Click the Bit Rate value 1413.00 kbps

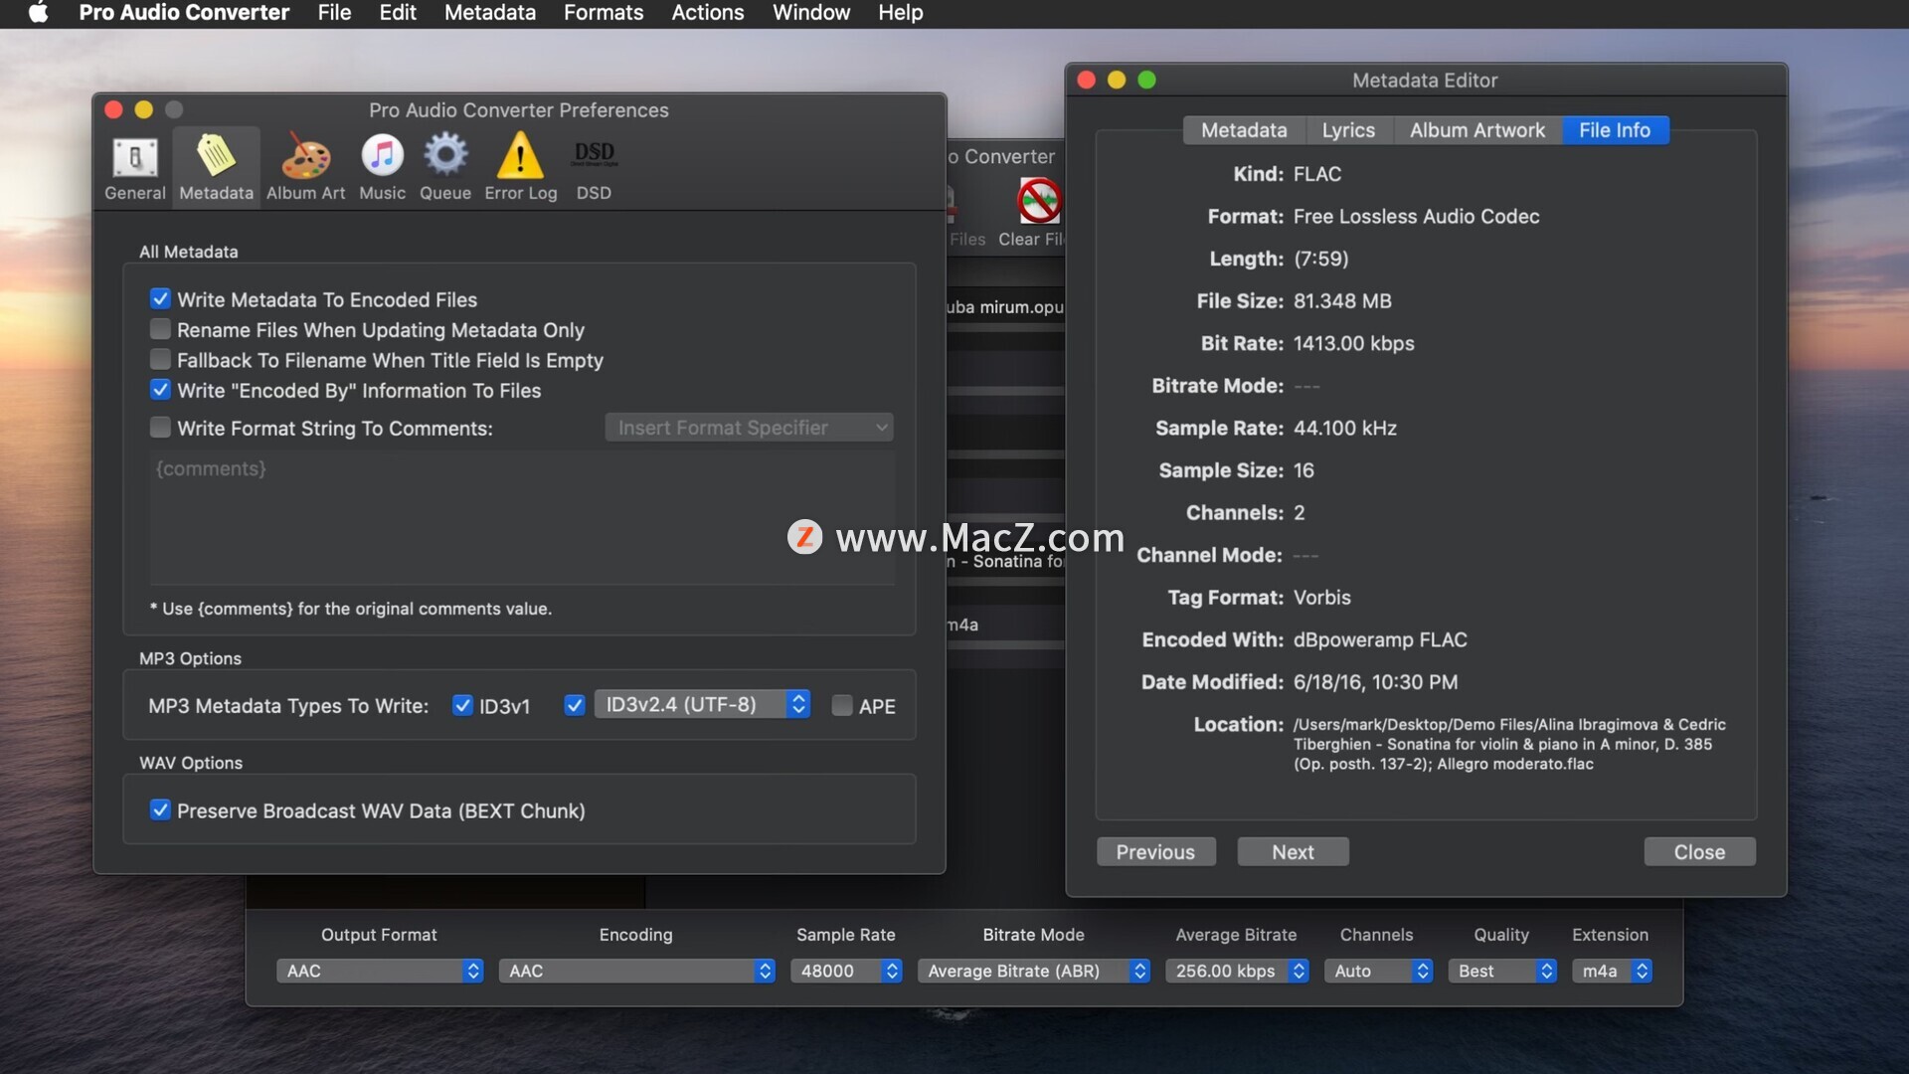click(1353, 343)
